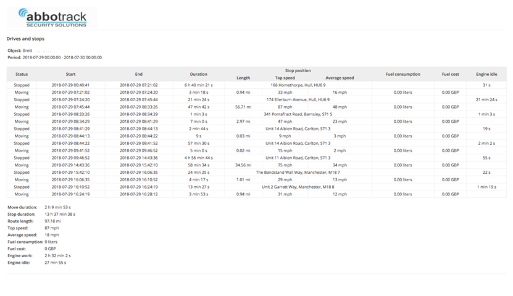Screen dimensions: 513x296
Task: Select the Unit 2 Garratt Way address
Action: 298,187
